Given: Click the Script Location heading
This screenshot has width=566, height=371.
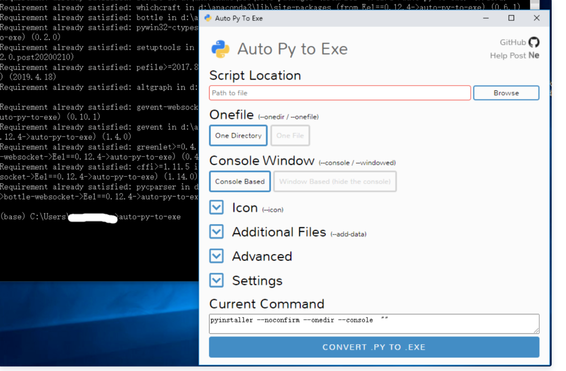Looking at the screenshot, I should [x=255, y=75].
